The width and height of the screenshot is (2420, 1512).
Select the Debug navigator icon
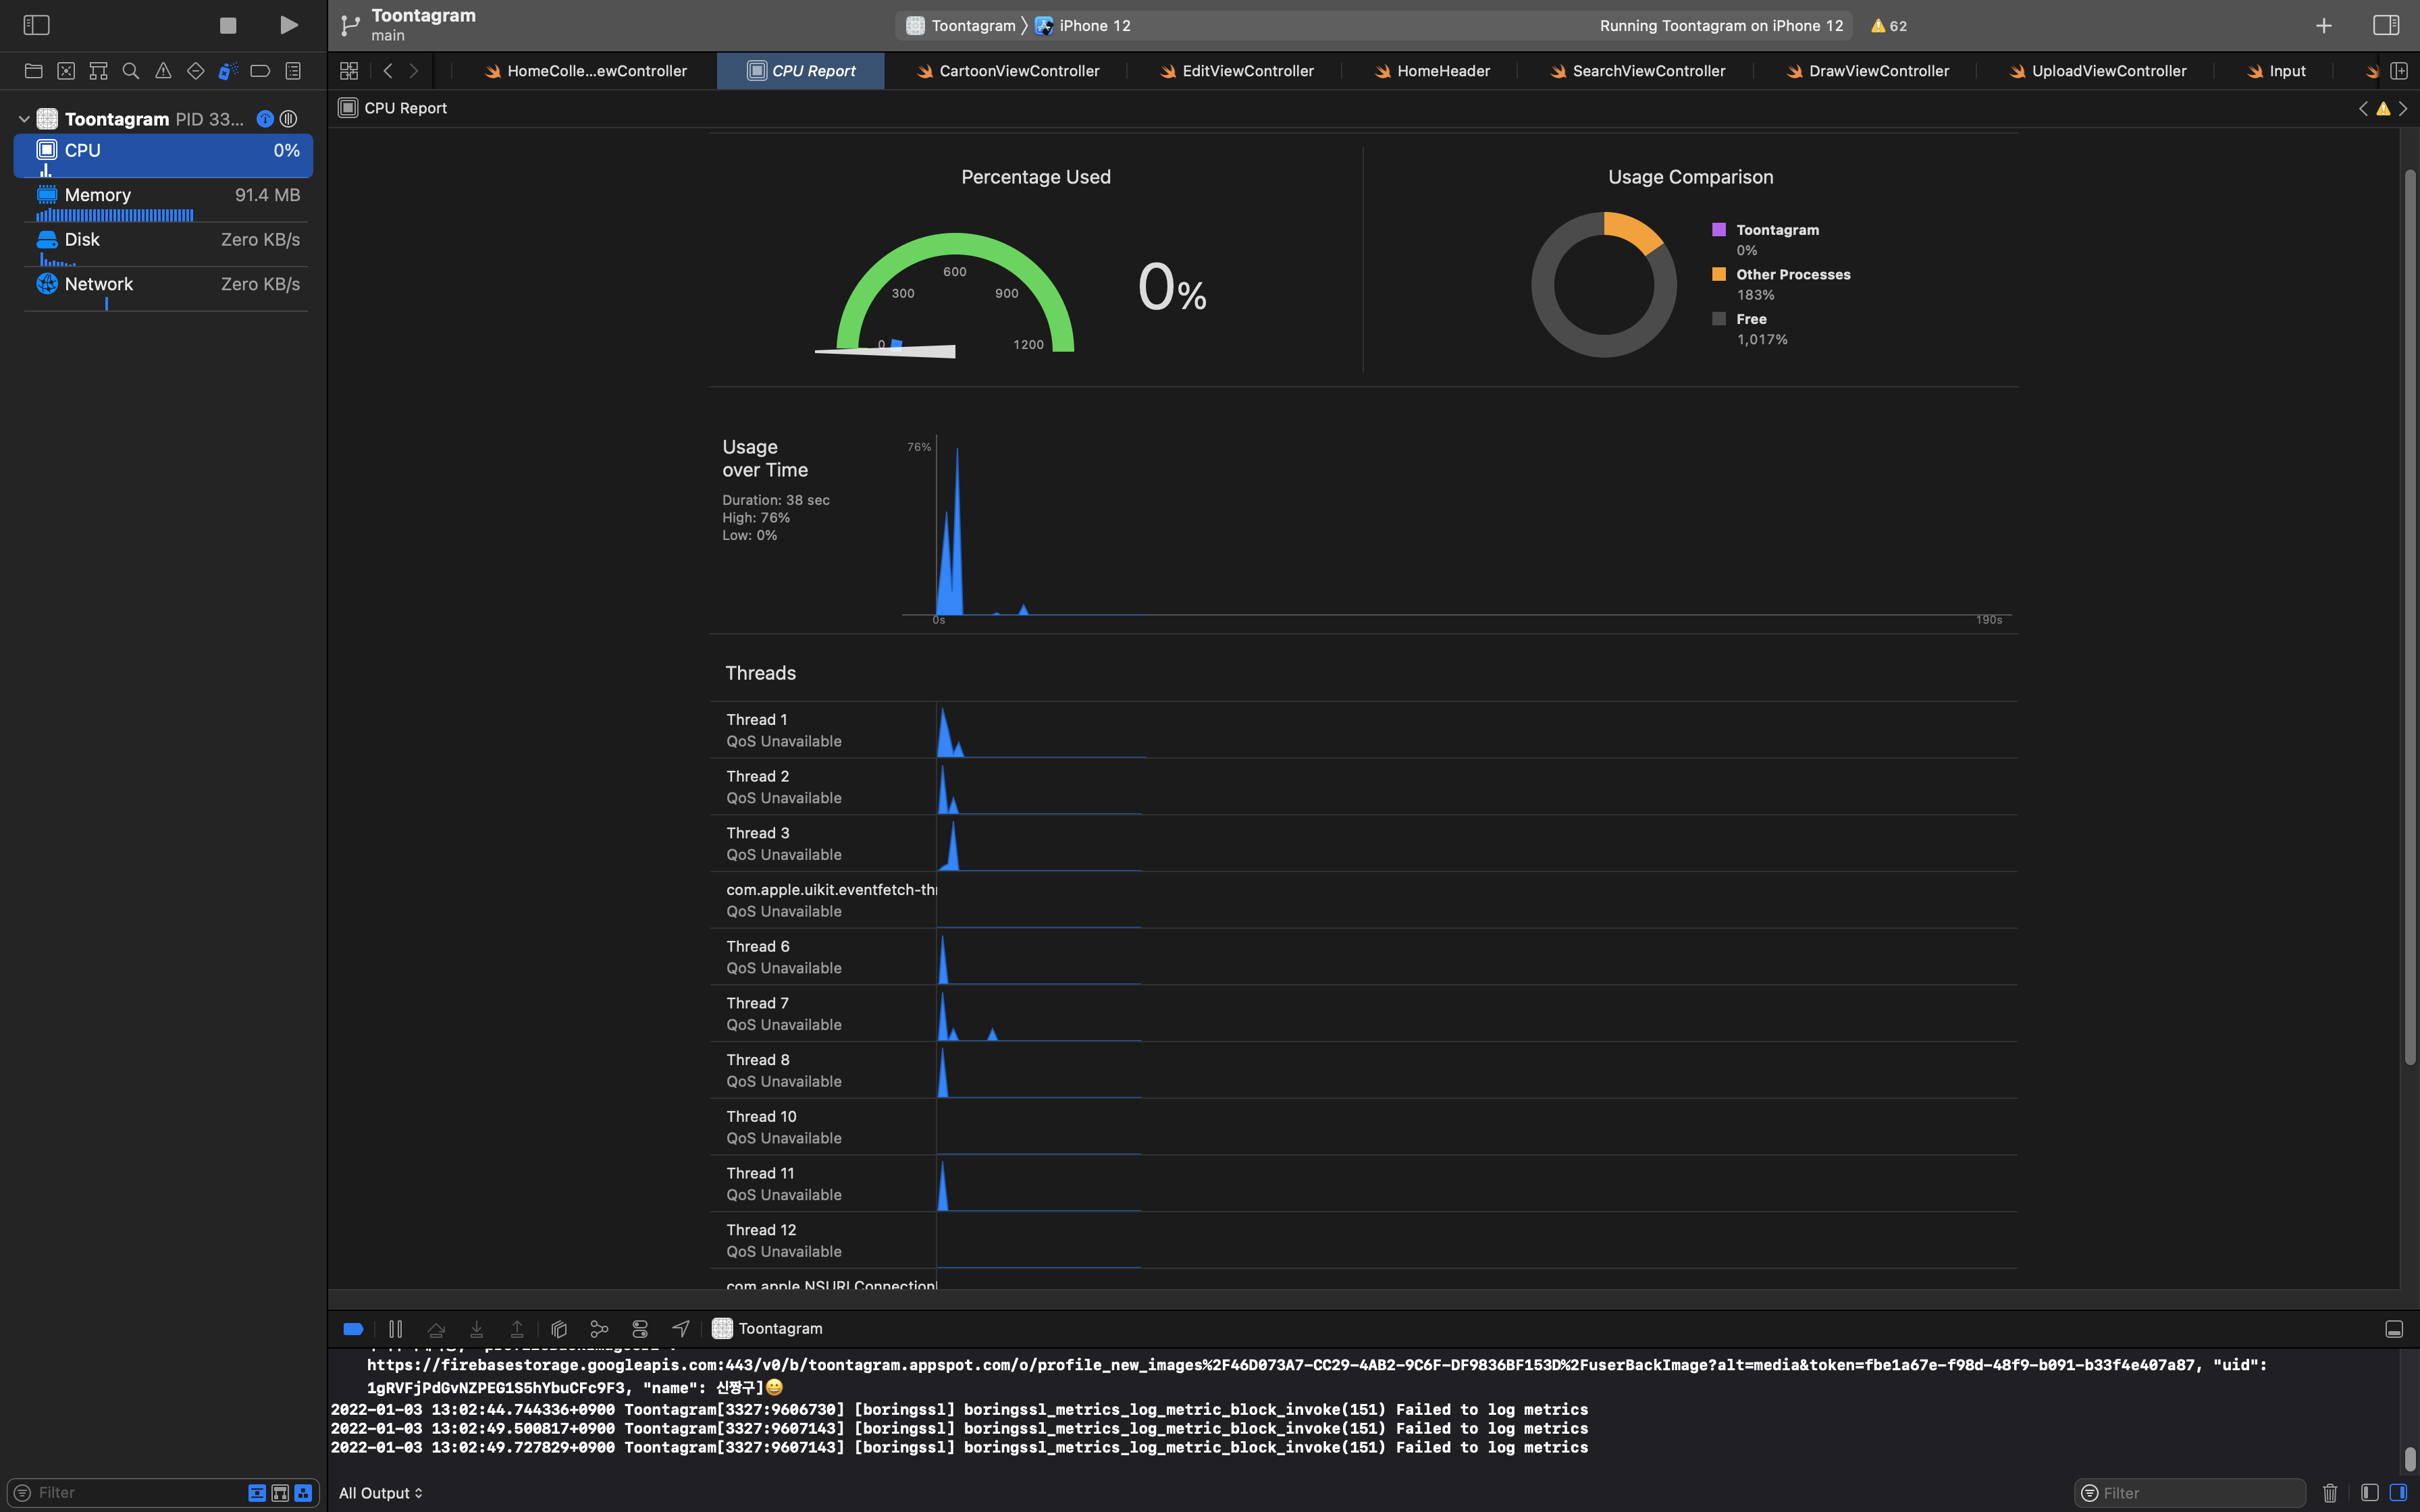[x=228, y=71]
